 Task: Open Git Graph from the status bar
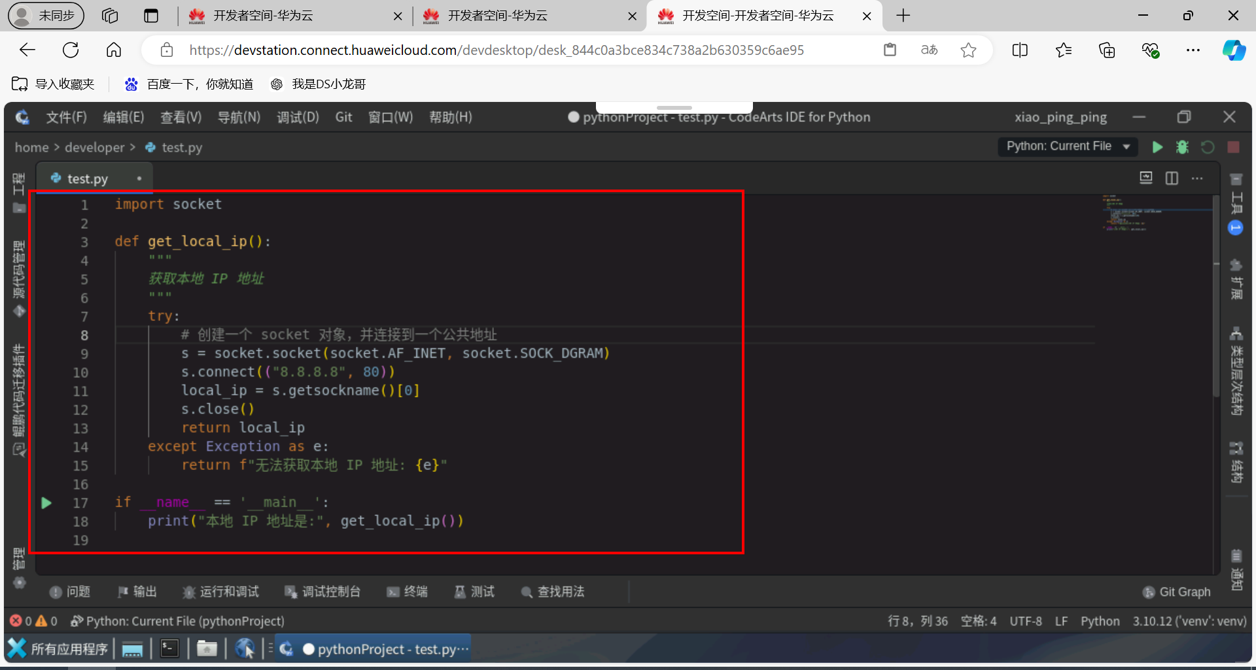click(1176, 592)
